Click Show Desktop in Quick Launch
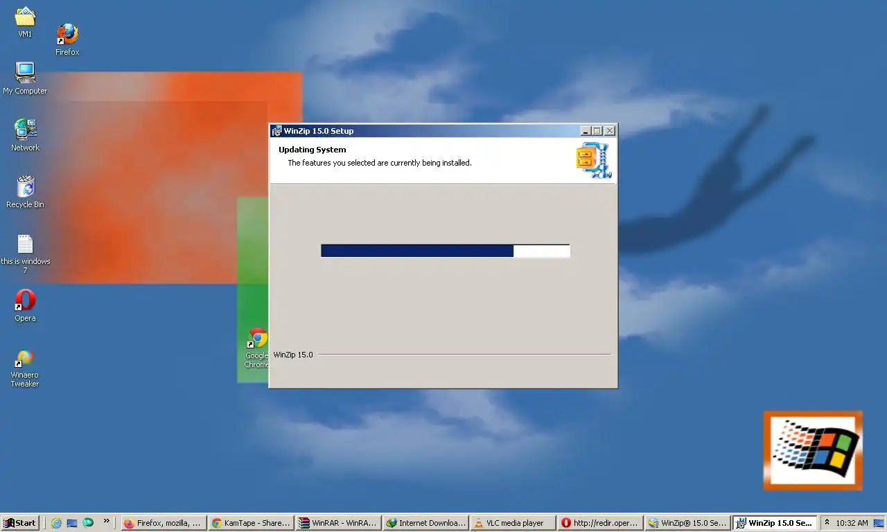This screenshot has height=532, width=887. [x=72, y=523]
